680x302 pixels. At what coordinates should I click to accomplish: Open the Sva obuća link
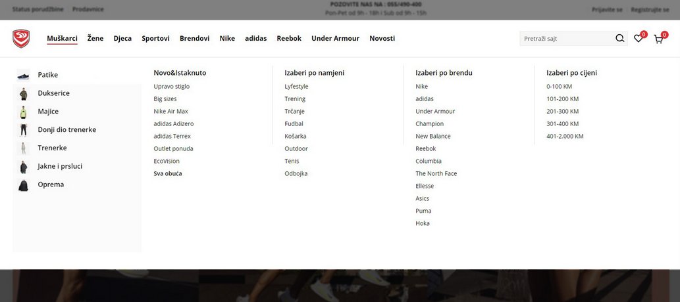click(168, 173)
